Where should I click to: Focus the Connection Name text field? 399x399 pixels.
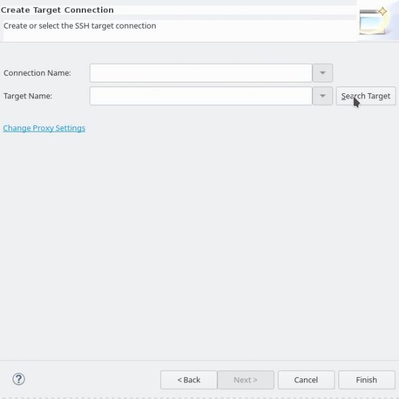[201, 73]
